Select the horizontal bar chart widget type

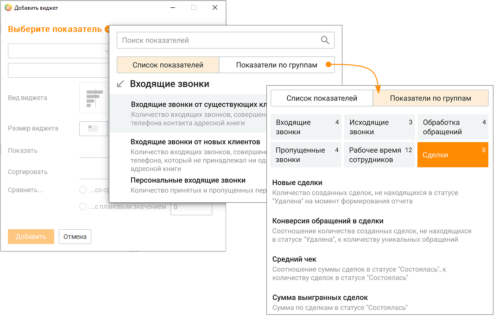(x=94, y=98)
